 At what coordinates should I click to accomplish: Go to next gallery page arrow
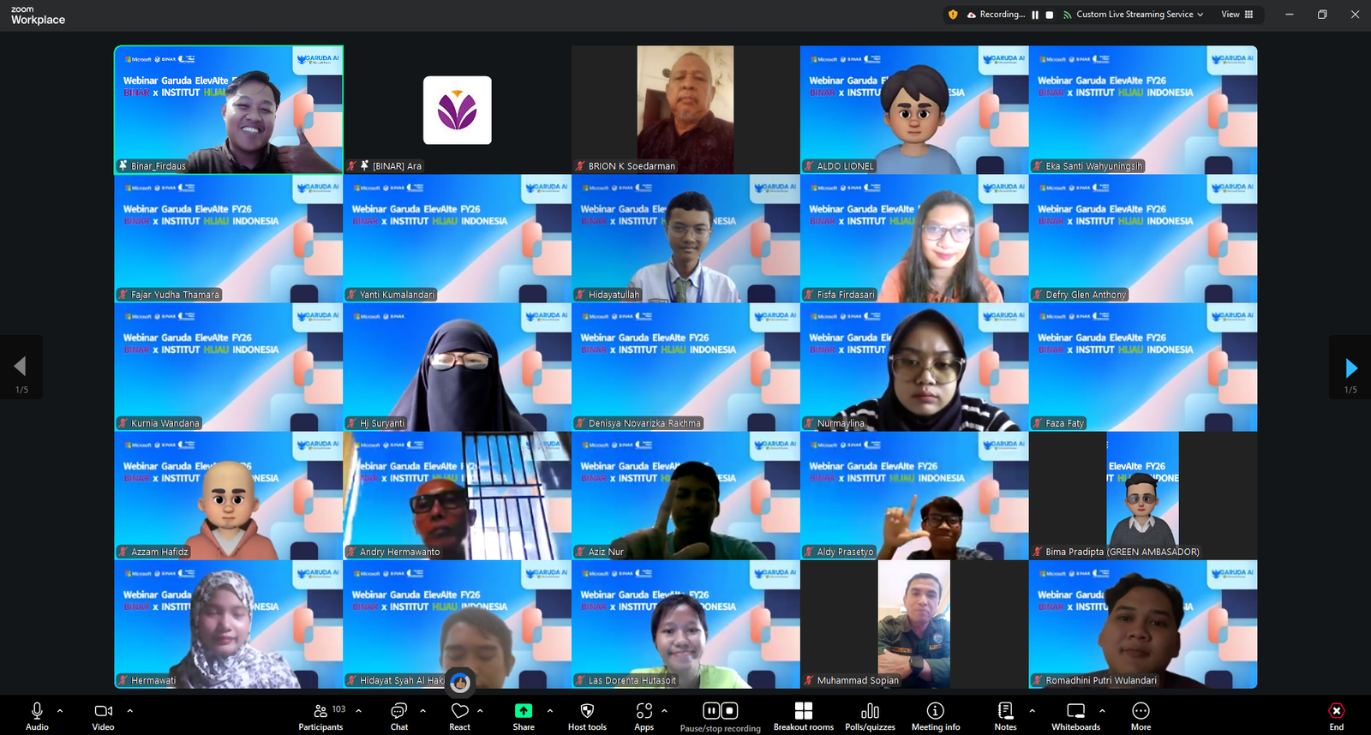[x=1350, y=368]
